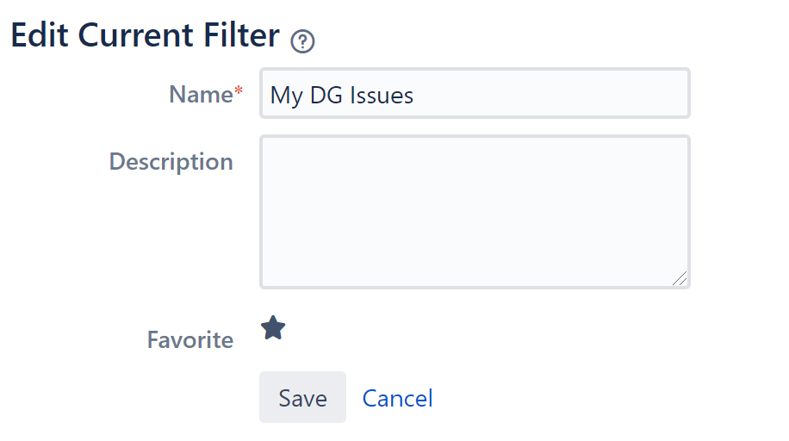Click the Description field label
The width and height of the screenshot is (789, 441).
[171, 162]
